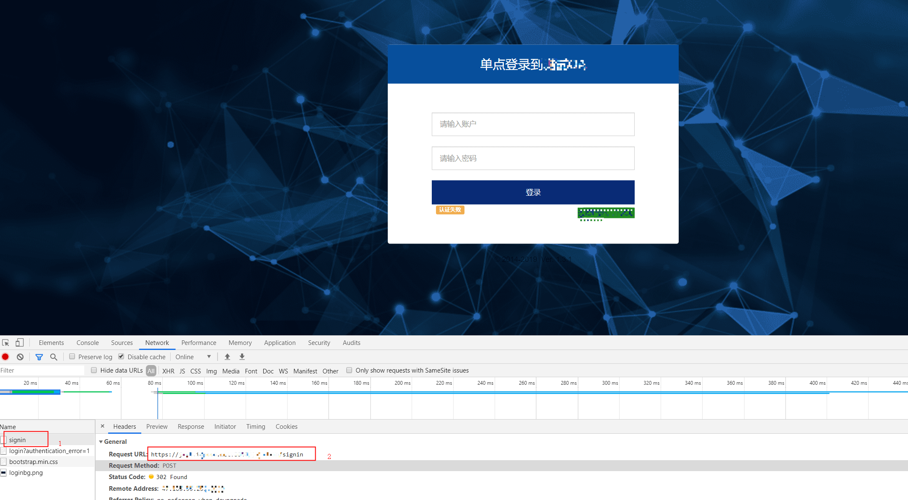Switch to the Console tab
908x500 pixels.
coord(88,343)
